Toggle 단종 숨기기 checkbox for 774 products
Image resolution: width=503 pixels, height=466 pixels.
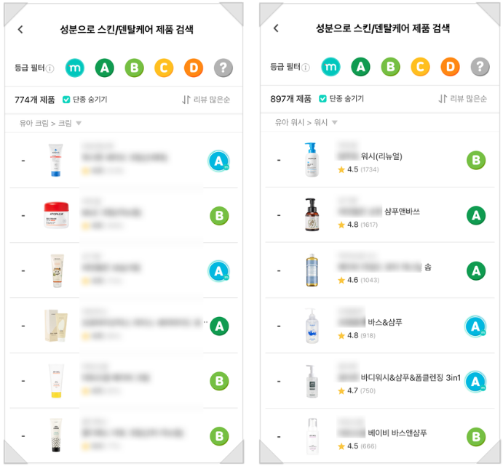pyautogui.click(x=66, y=99)
